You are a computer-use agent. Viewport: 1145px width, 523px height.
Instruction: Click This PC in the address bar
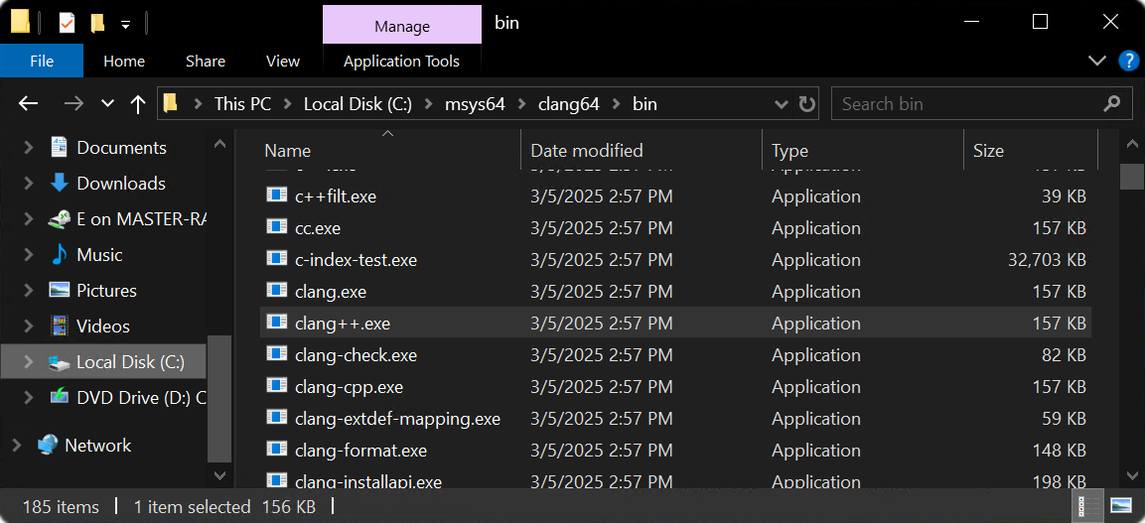click(242, 104)
